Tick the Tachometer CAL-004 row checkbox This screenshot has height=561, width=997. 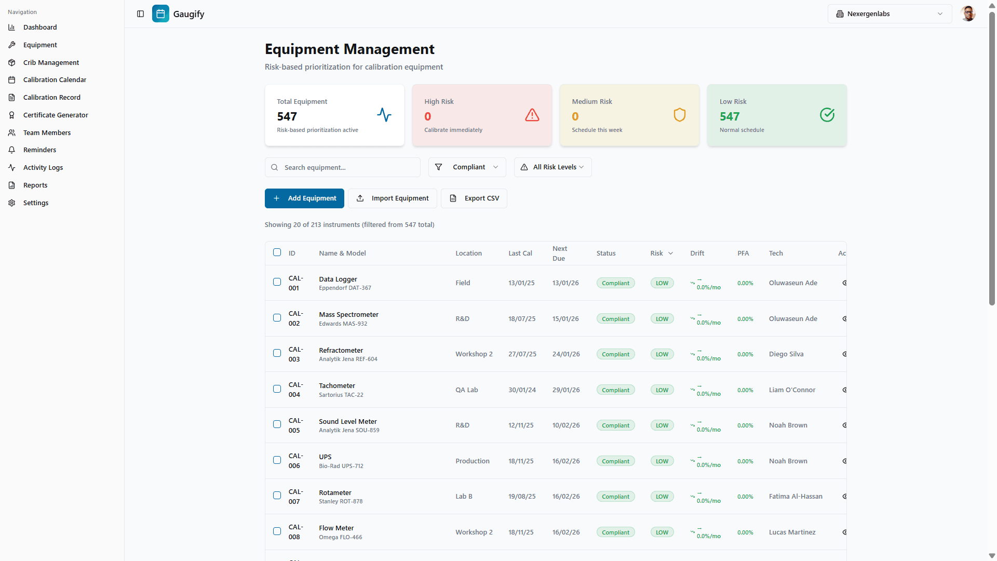pyautogui.click(x=277, y=389)
